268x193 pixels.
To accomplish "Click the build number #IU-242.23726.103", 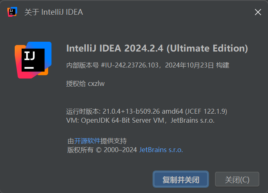I will [x=130, y=65].
